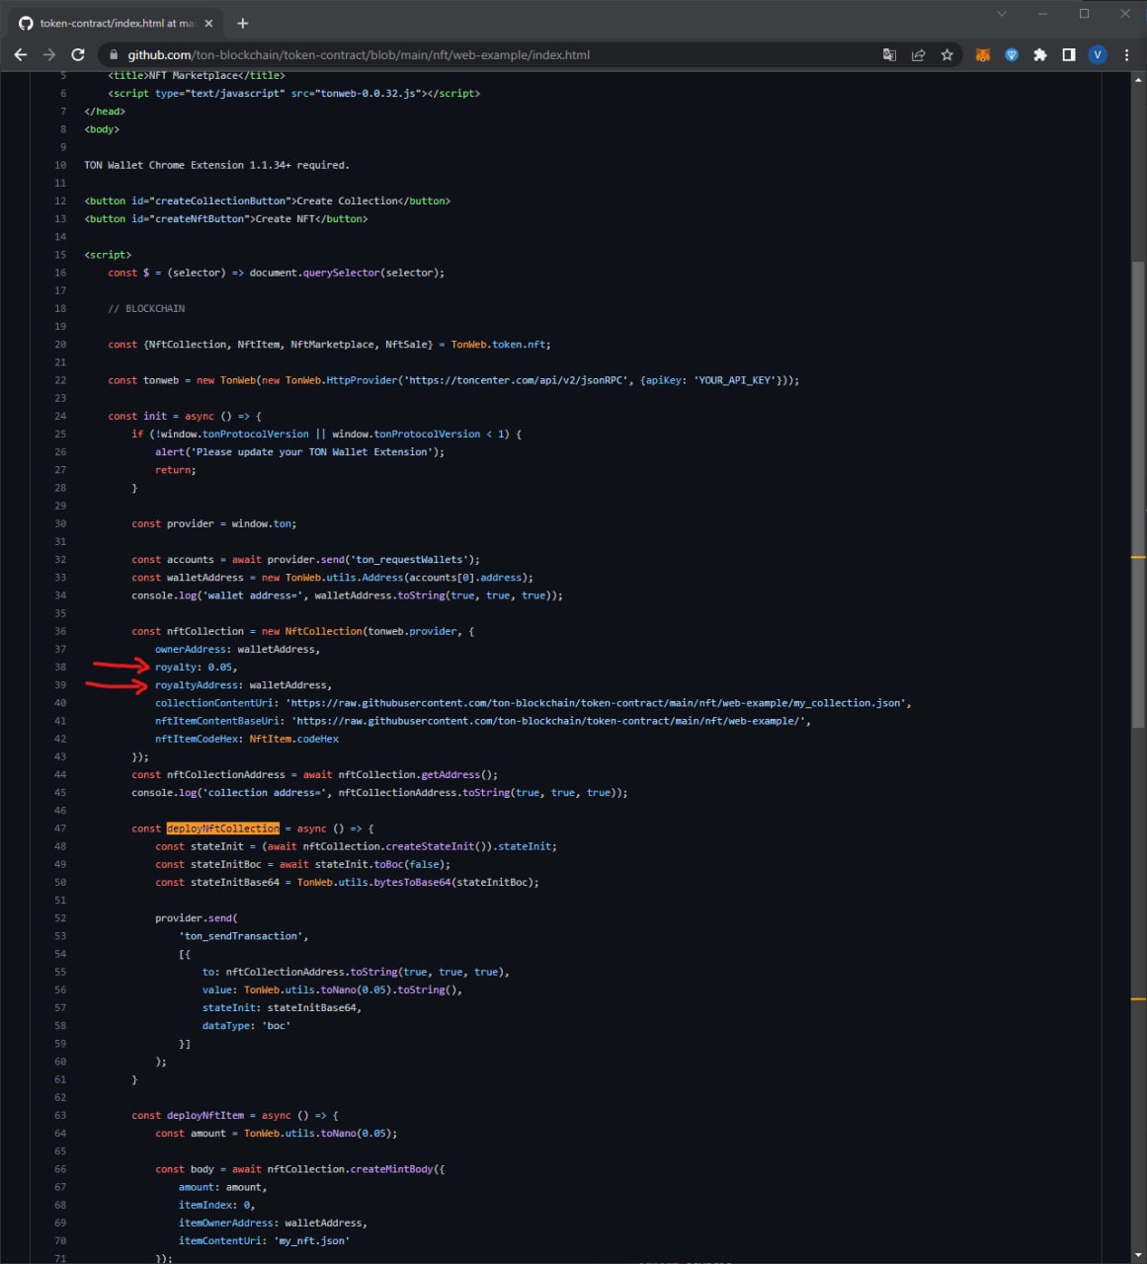Click 'TON Wallet Chrome Extension 1.1.34+ required.' text
The width and height of the screenshot is (1147, 1264).
pos(216,165)
